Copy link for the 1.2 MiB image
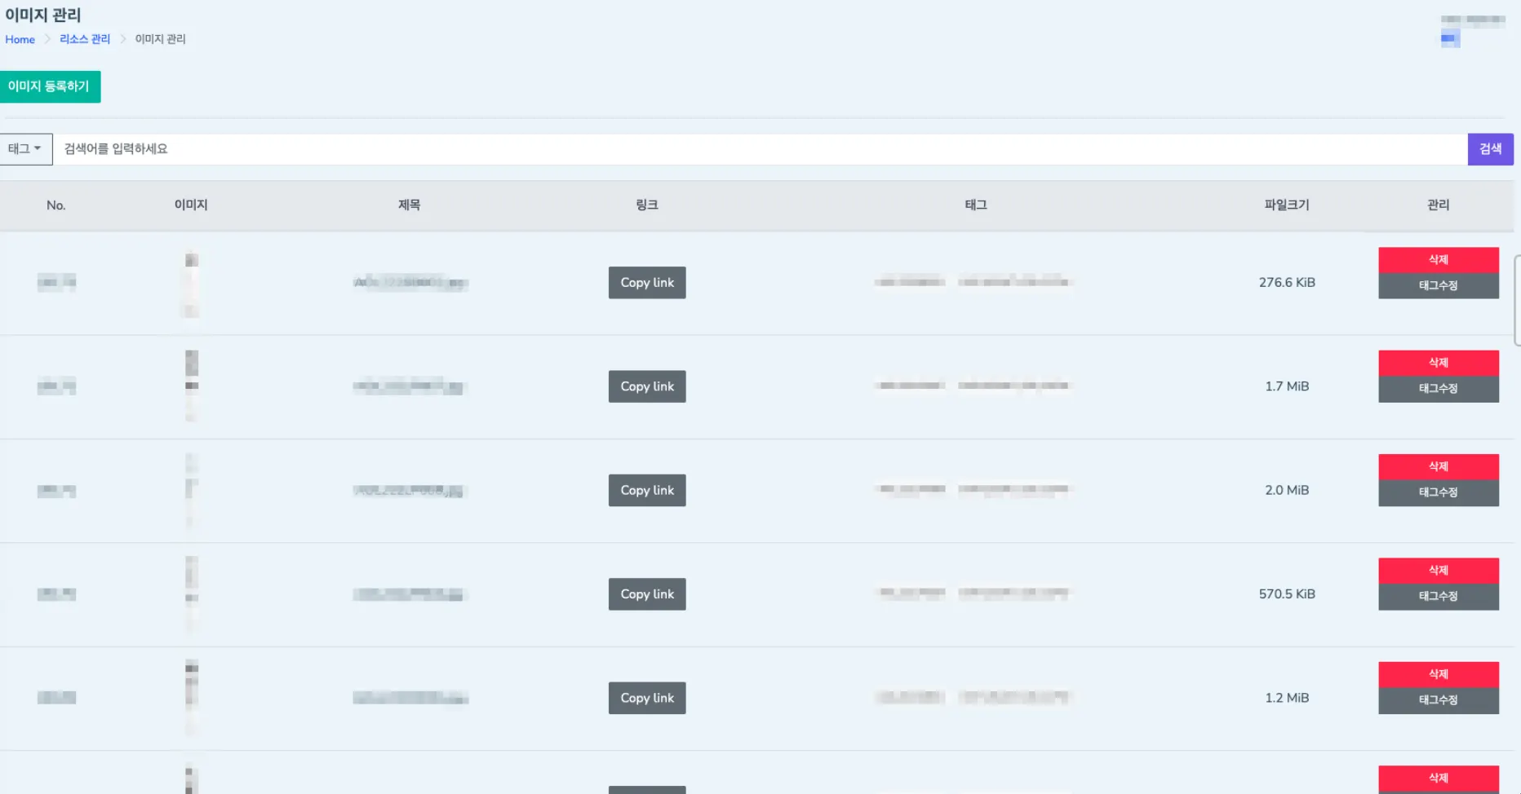Image resolution: width=1521 pixels, height=794 pixels. click(647, 698)
